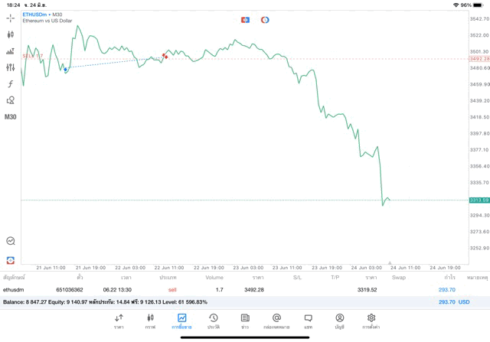
Task: Click the SELL 1.7 order line label
Action: tap(33, 57)
